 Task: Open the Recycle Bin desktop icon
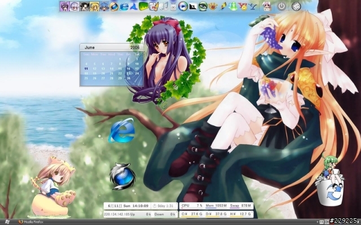pos(330,181)
